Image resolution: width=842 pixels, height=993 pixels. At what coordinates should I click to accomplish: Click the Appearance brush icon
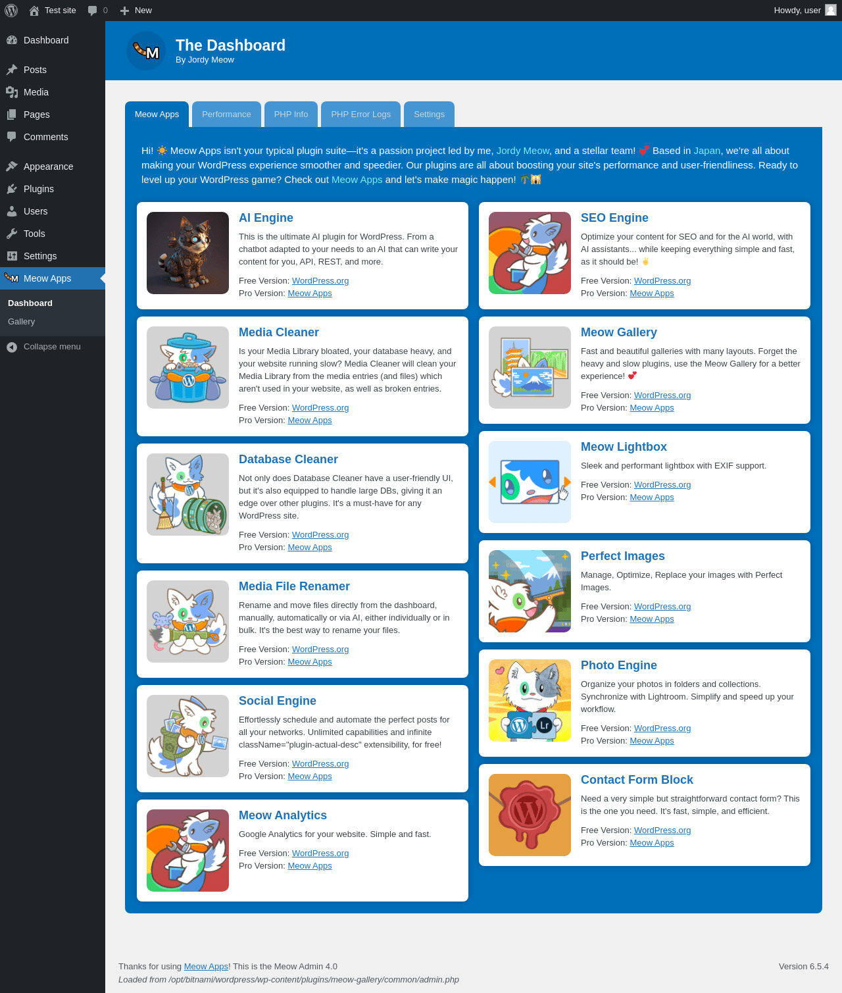12,166
